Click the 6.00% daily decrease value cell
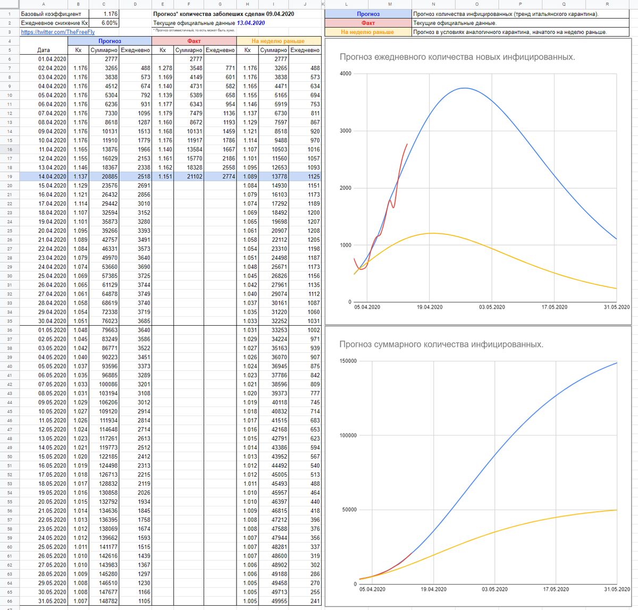The height and width of the screenshot is (610, 638). pos(104,23)
